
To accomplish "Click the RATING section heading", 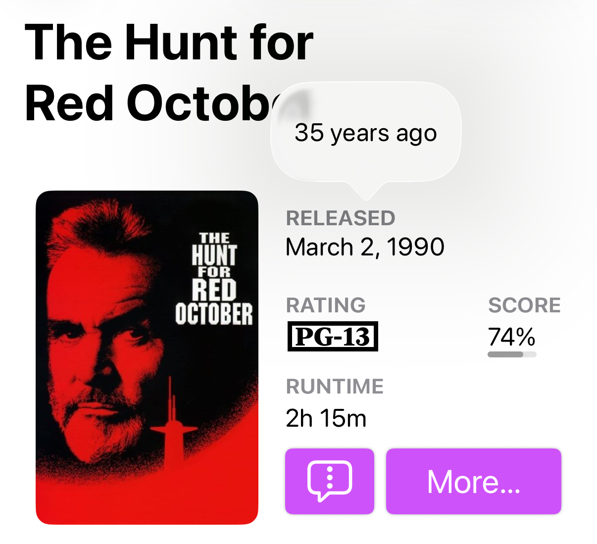I will [325, 305].
